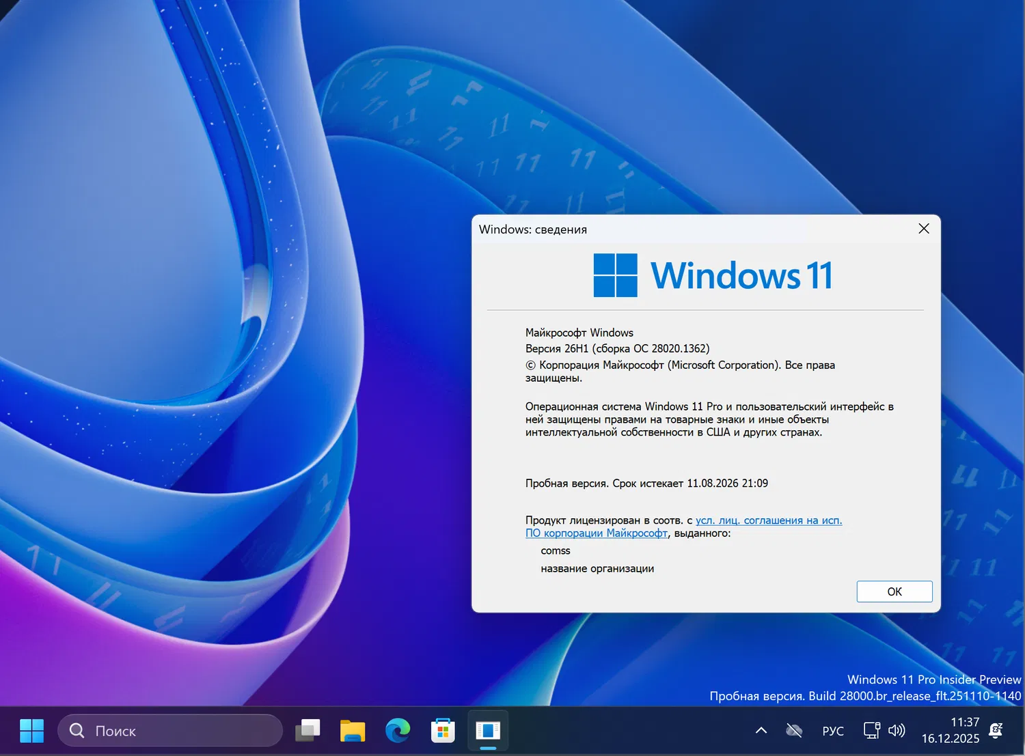Viewport: 1025px width, 756px height.
Task: Click the crossed-out cloud tray icon
Action: click(x=794, y=731)
